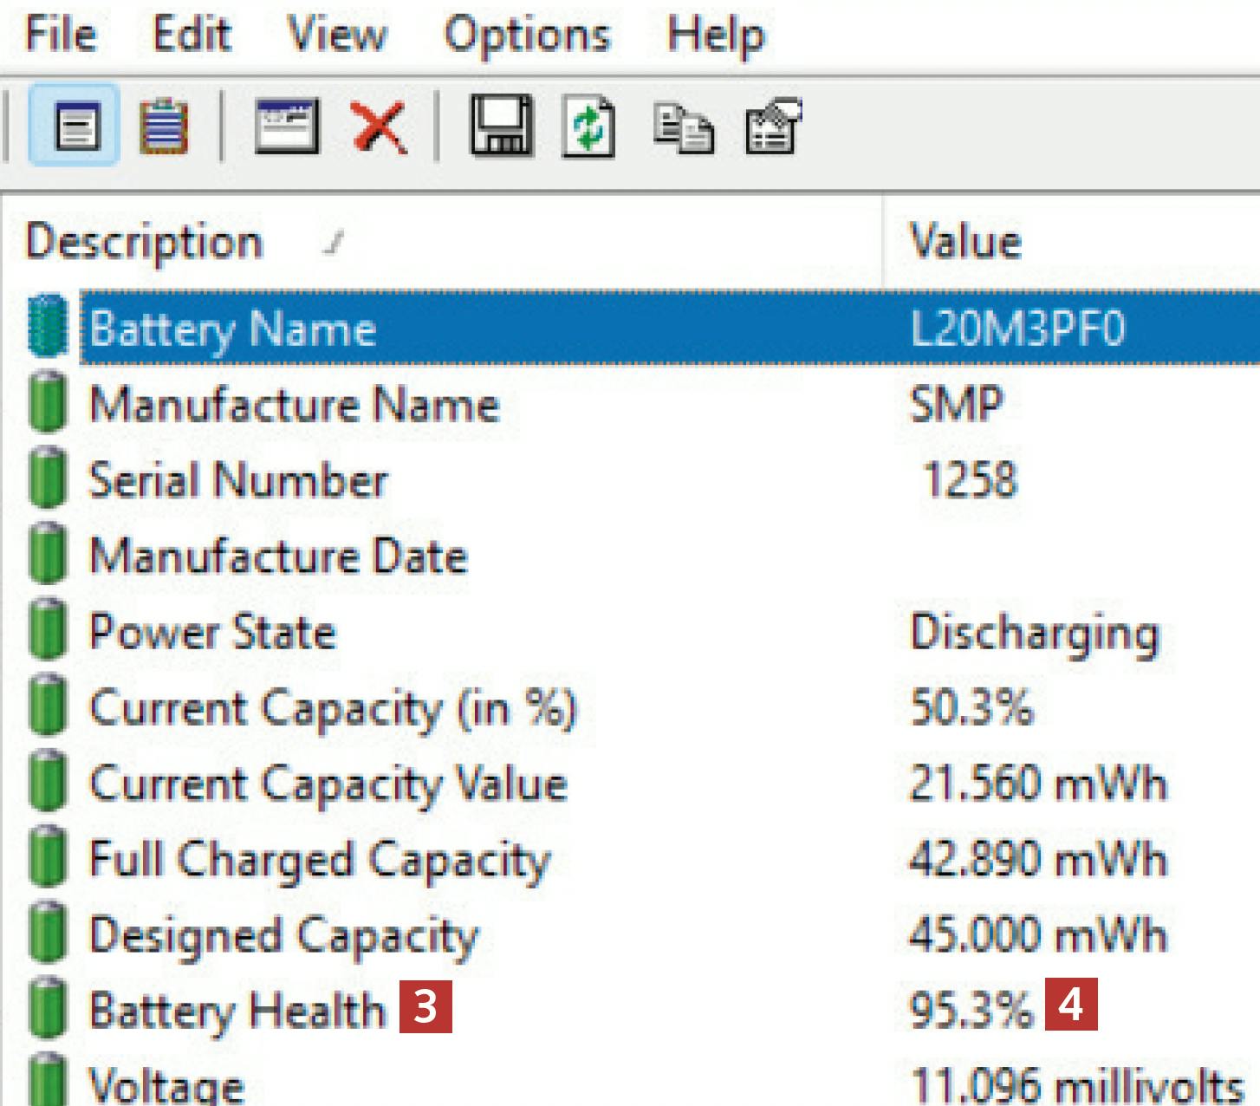The image size is (1260, 1106).
Task: Select the Power State row
Action: (212, 632)
